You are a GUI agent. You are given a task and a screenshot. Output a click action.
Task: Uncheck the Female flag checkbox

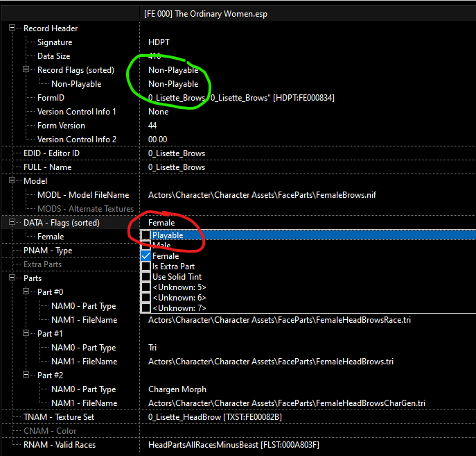tap(146, 256)
